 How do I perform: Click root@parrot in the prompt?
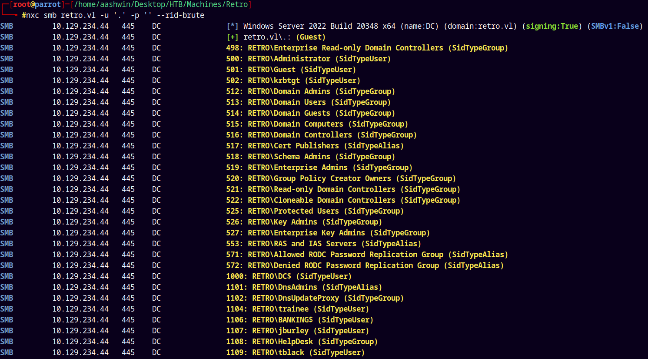pos(37,4)
